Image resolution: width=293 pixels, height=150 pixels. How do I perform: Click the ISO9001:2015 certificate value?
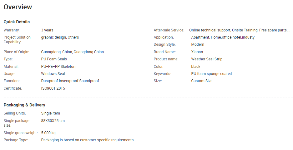53,88
